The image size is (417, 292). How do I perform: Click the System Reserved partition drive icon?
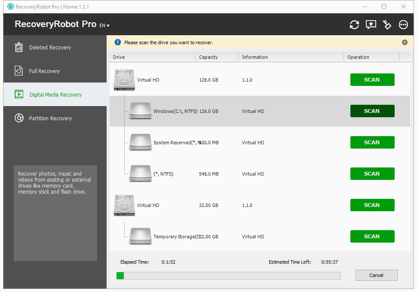pyautogui.click(x=141, y=142)
